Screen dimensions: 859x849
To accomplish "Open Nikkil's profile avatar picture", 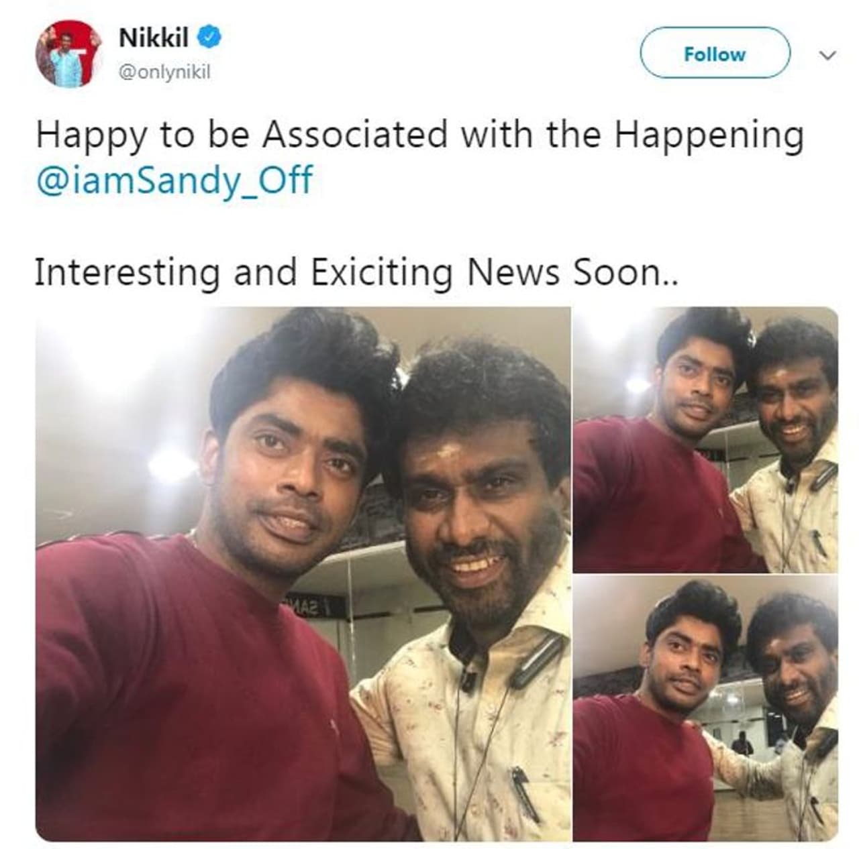I will pyautogui.click(x=68, y=54).
